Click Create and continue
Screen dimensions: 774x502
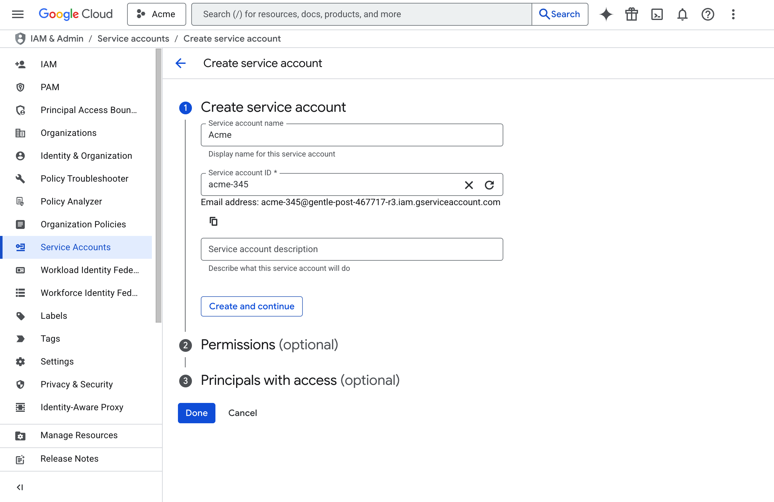tap(251, 306)
